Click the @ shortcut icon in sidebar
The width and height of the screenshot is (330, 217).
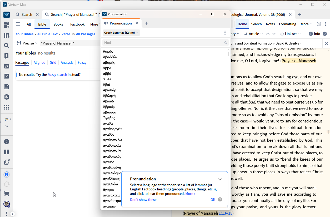[x=6, y=119]
